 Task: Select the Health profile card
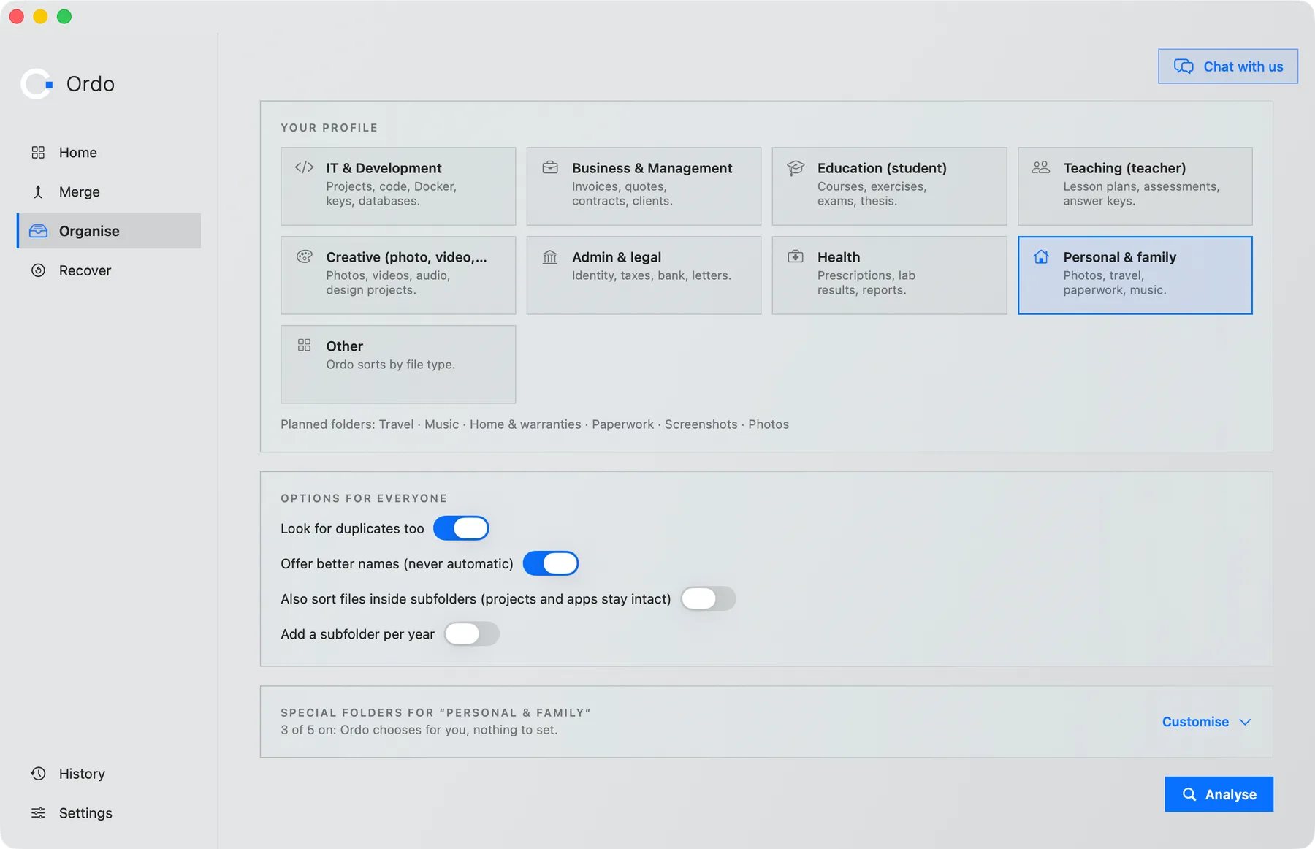tap(889, 275)
